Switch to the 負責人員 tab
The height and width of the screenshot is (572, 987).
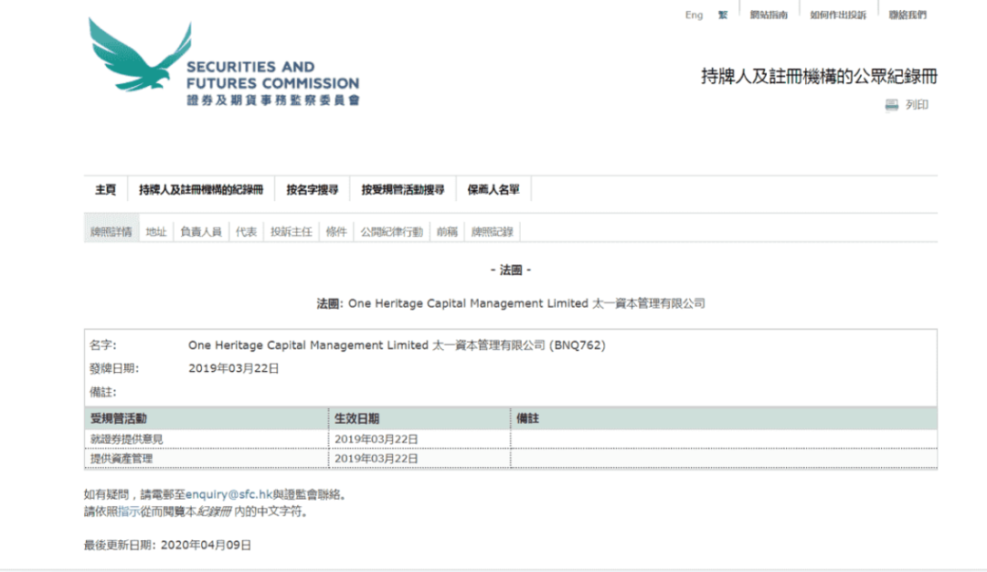[x=201, y=232]
